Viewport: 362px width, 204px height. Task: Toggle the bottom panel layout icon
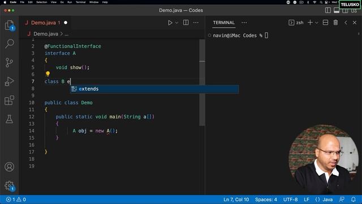click(x=337, y=10)
